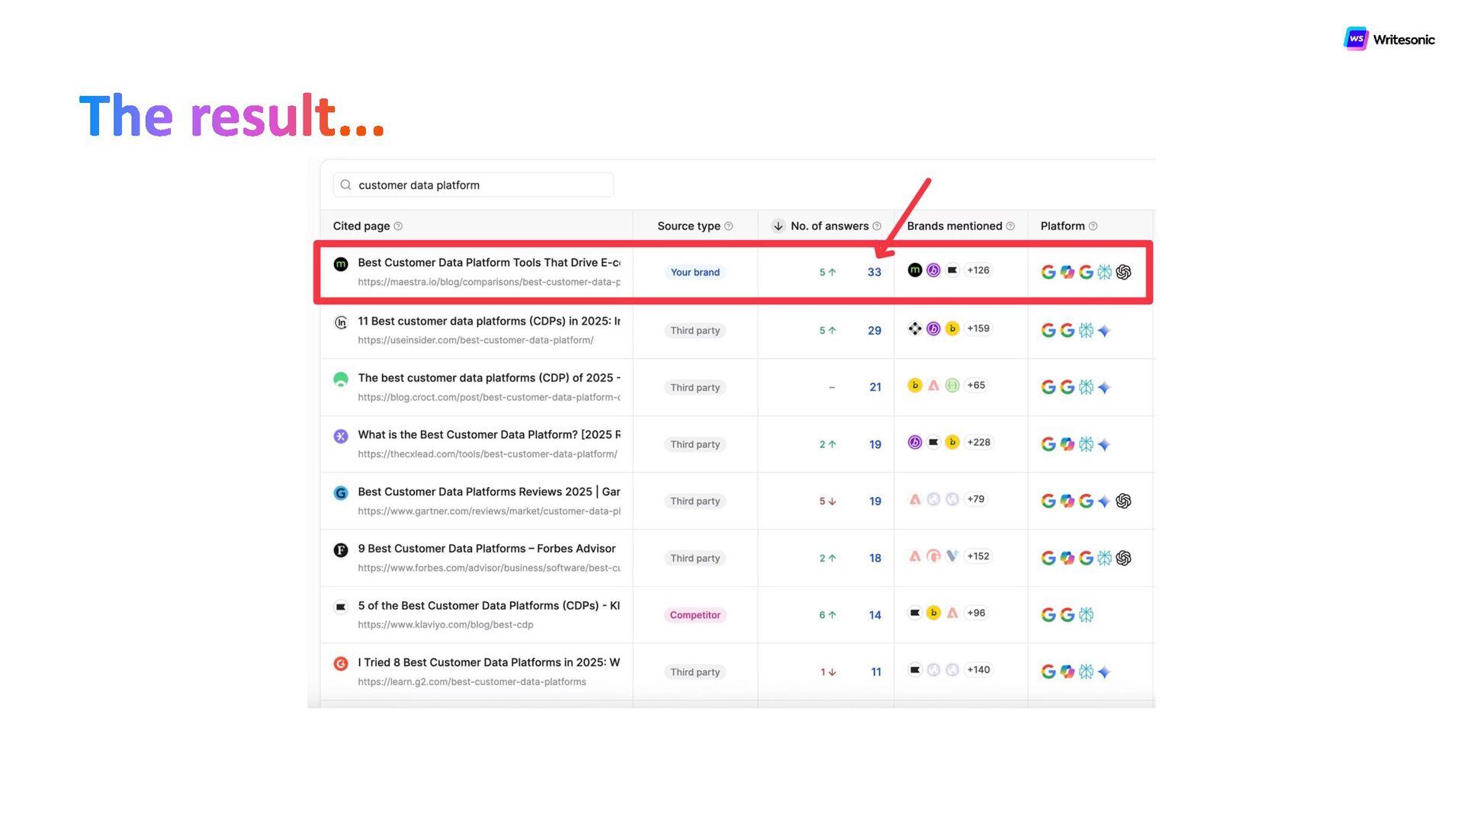Screen dimensions: 1464x823
Task: Click the search magnifier icon
Action: tap(345, 185)
